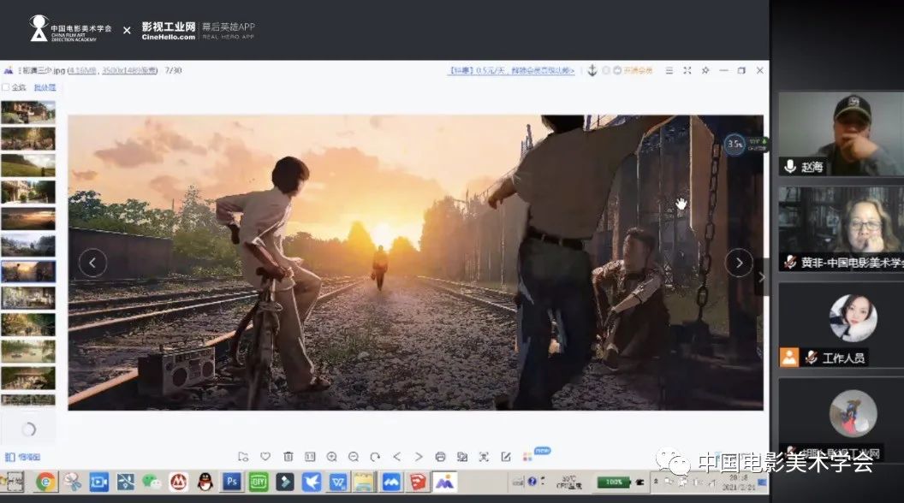This screenshot has width=904, height=503.
Task: Delete the image using the trash icon
Action: click(288, 457)
